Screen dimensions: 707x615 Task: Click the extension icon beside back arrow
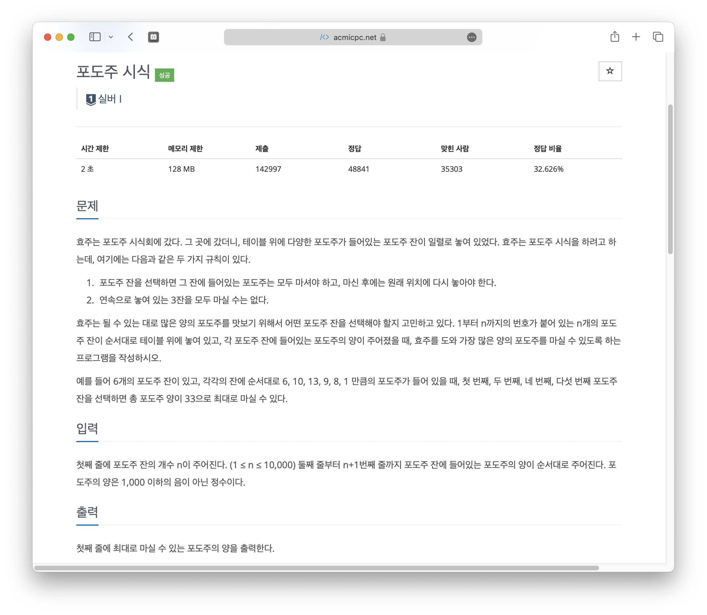pos(154,37)
